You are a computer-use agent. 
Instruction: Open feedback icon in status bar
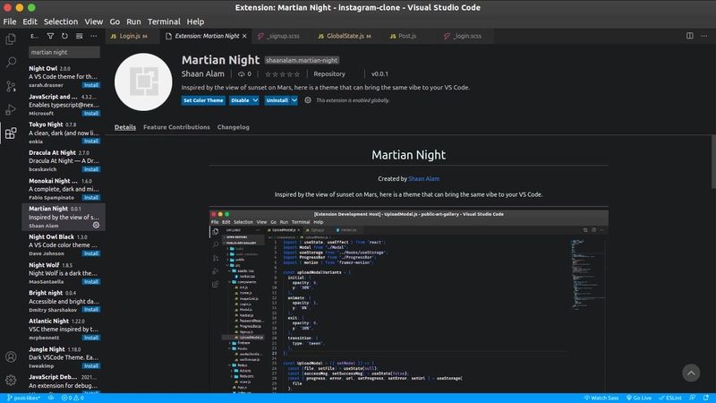[x=692, y=398]
